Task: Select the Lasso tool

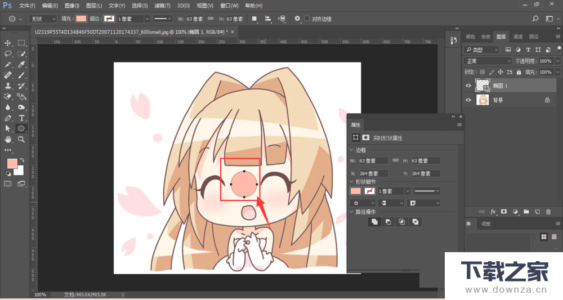Action: coord(7,54)
